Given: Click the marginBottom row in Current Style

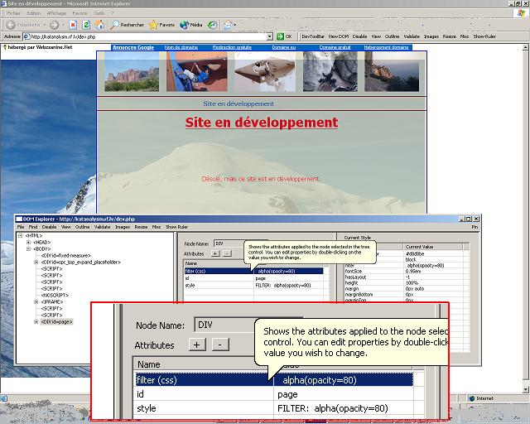Looking at the screenshot, I should coord(407,295).
